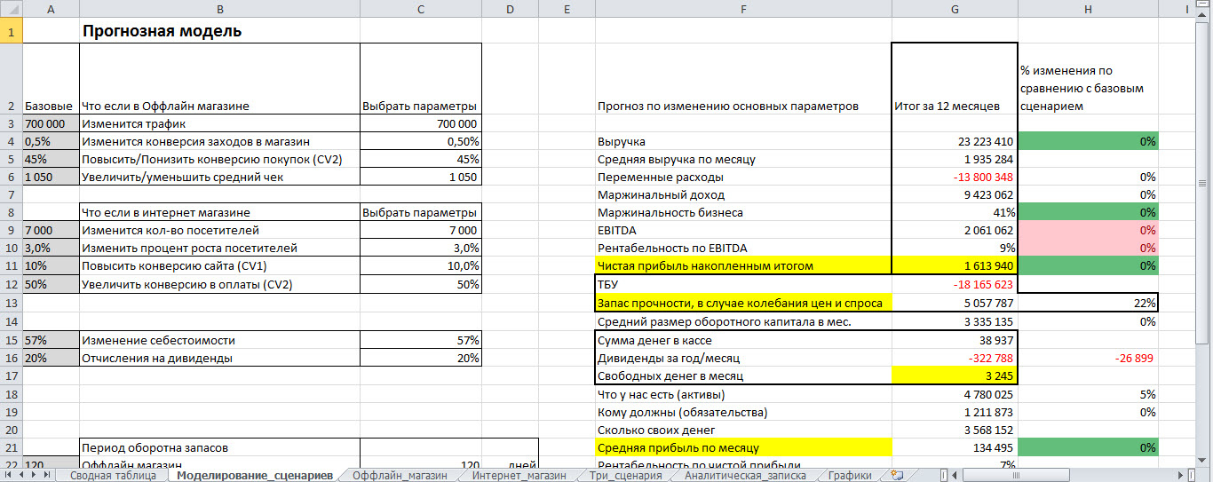Open the Оффлайн_магазин sheet tab

[x=400, y=475]
